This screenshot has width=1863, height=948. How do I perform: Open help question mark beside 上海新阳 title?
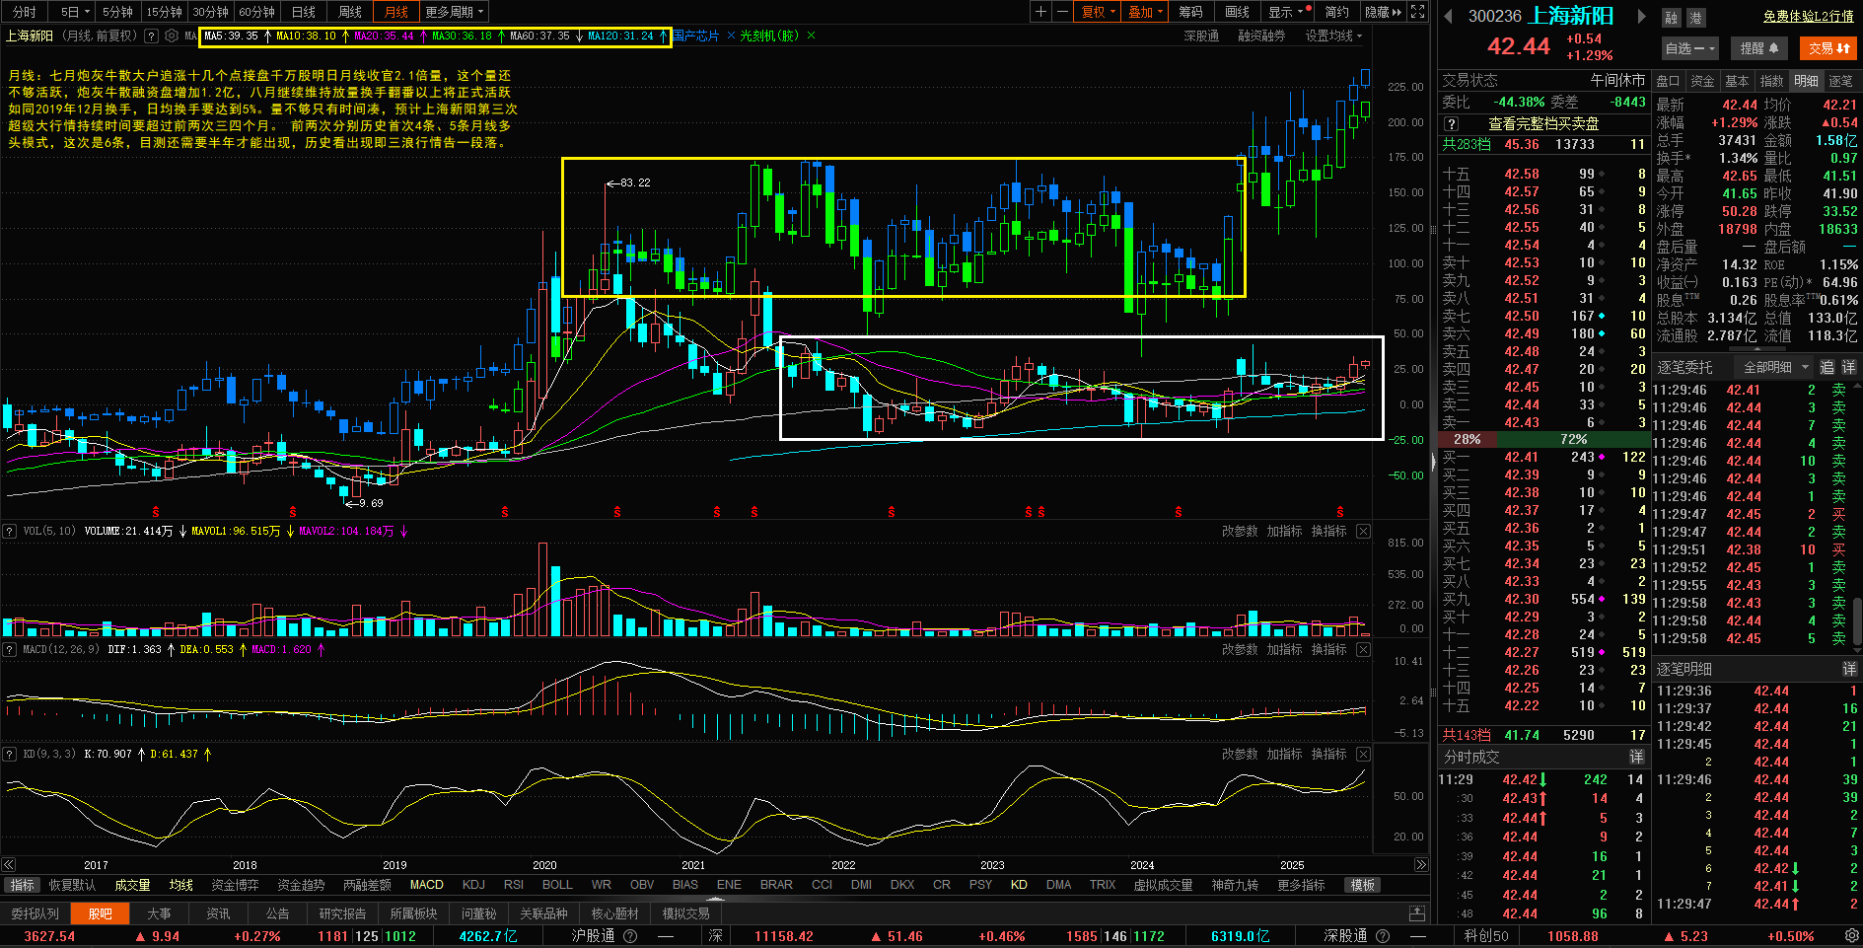tap(151, 36)
